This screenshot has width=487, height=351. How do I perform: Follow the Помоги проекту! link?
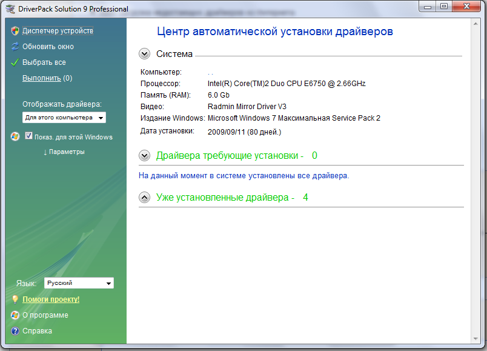[x=51, y=299]
